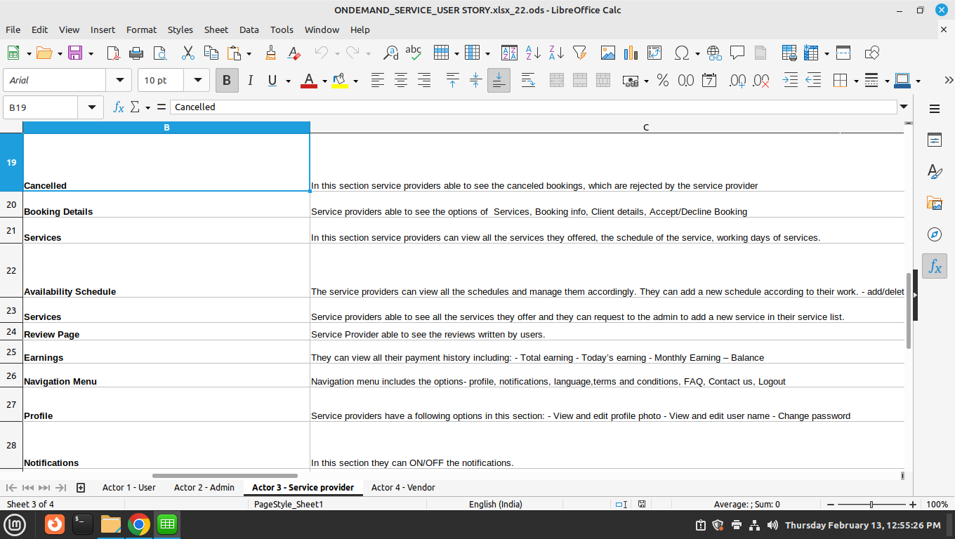This screenshot has height=539, width=955.
Task: Expand the Name Box dropdown for B19
Action: (91, 107)
